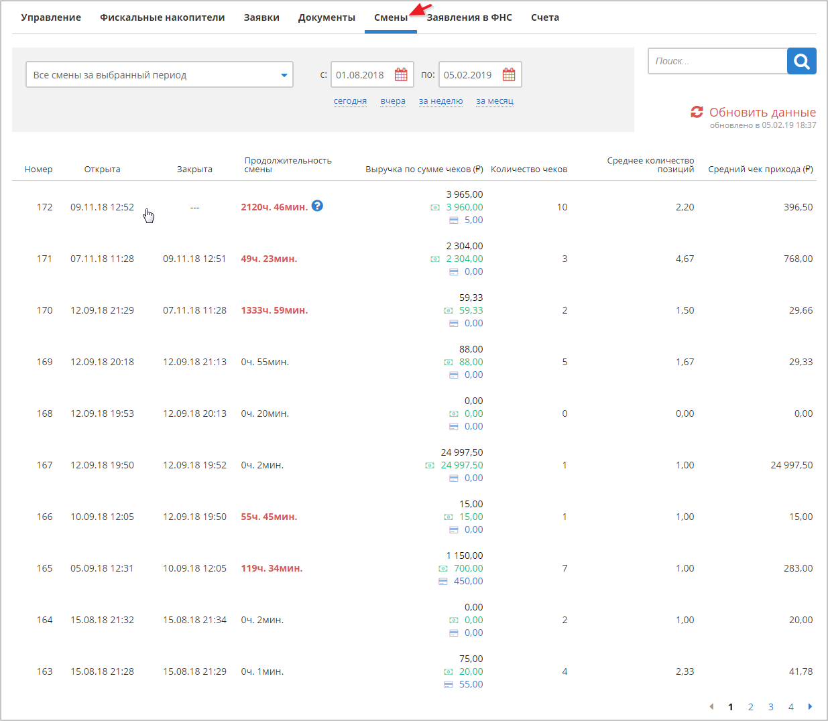Click the search input field

tap(717, 61)
